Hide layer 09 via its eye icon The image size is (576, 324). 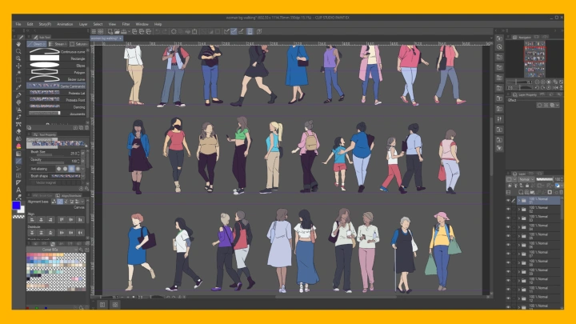click(x=509, y=272)
